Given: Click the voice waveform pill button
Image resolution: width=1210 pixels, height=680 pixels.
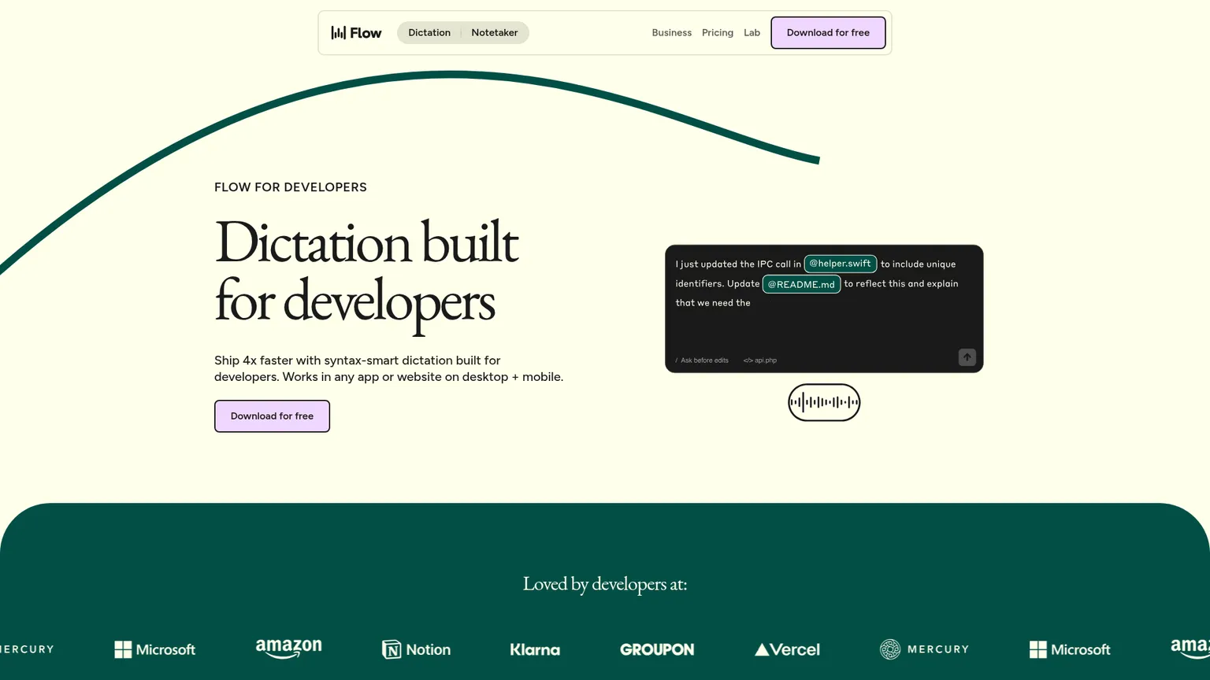Looking at the screenshot, I should click(x=824, y=403).
